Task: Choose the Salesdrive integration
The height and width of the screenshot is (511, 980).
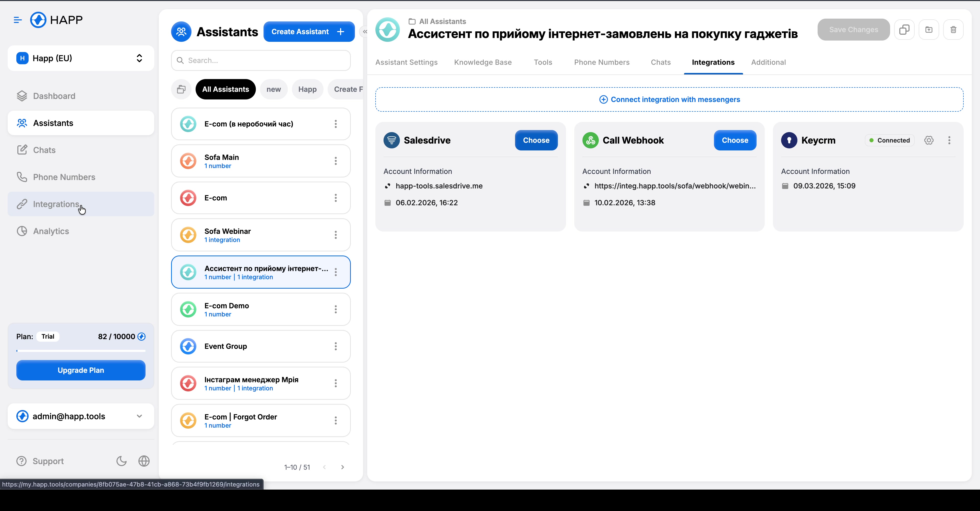Action: click(x=536, y=140)
